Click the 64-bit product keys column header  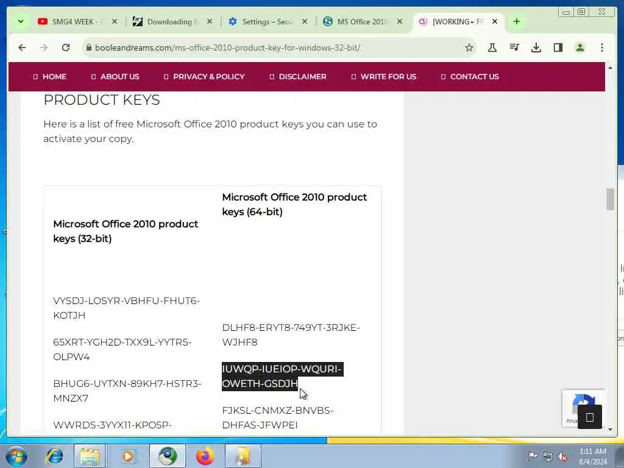(294, 204)
